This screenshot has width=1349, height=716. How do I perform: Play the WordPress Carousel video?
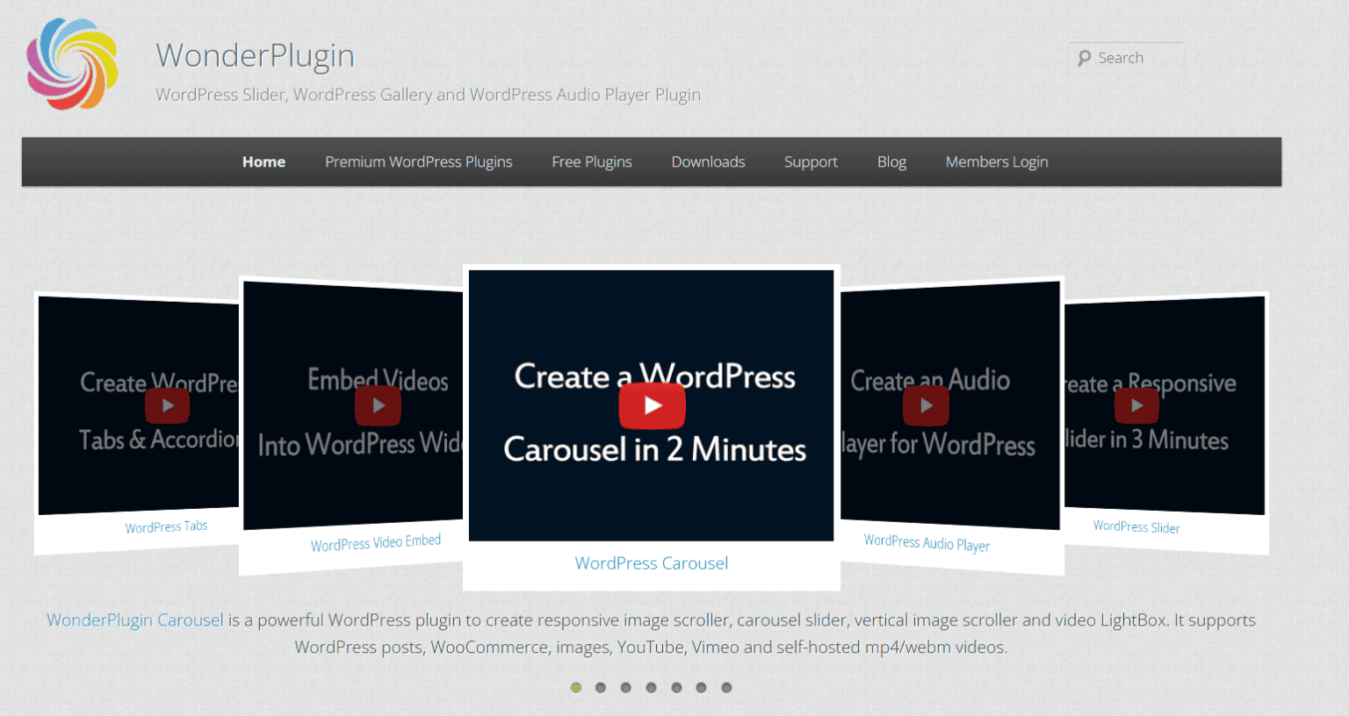652,405
